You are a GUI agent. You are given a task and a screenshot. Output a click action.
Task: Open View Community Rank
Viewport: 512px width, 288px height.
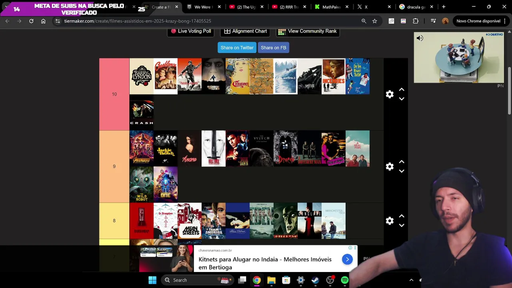[308, 31]
